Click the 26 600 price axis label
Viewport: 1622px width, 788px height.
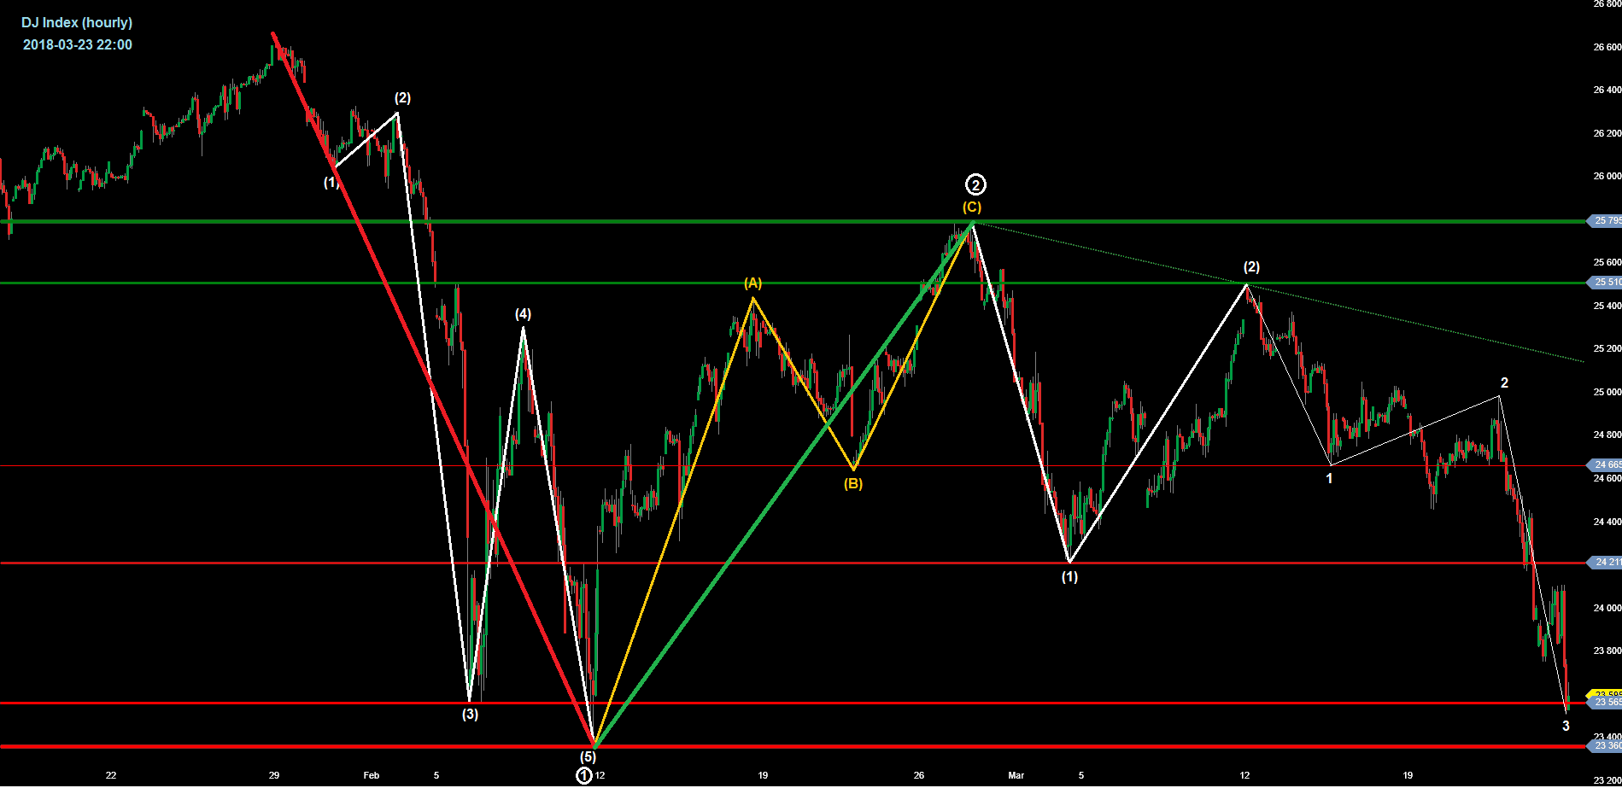(x=1607, y=48)
